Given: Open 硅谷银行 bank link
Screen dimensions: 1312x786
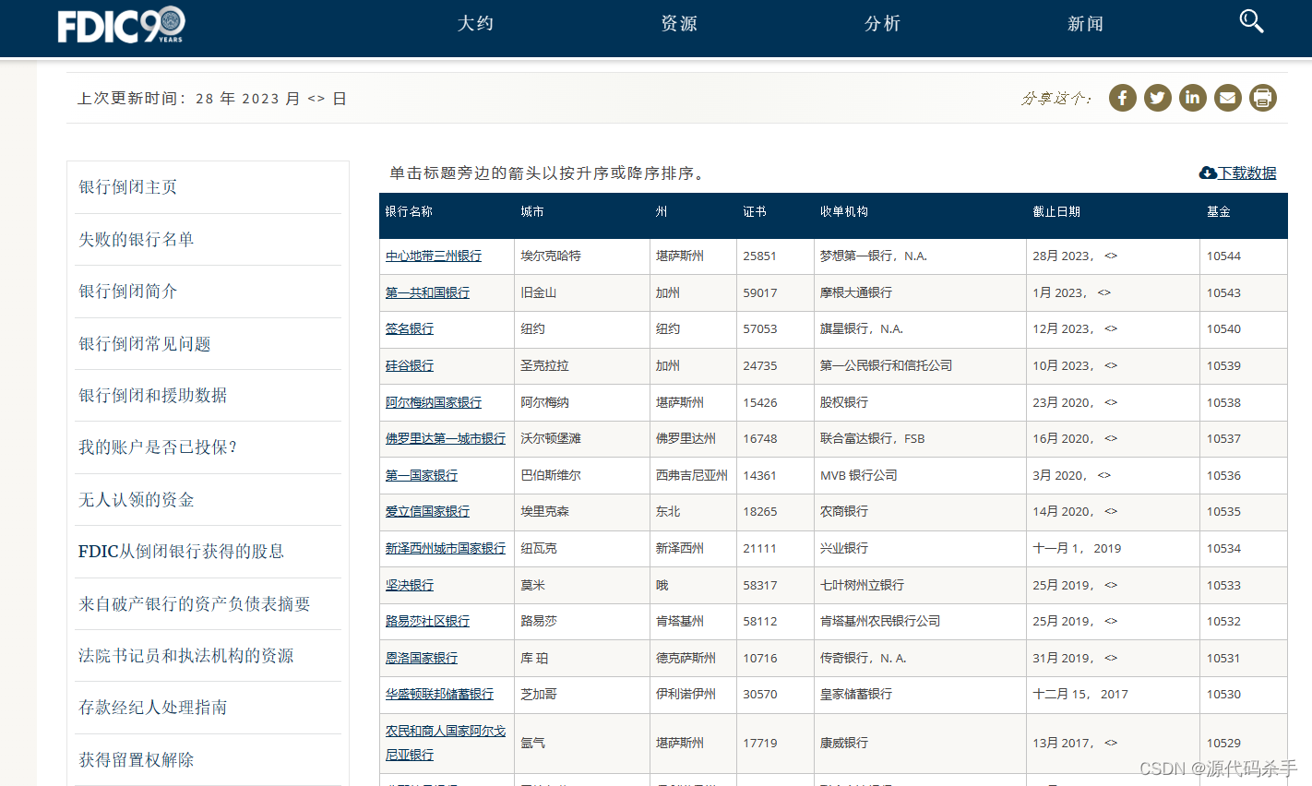Looking at the screenshot, I should click(x=410, y=365).
